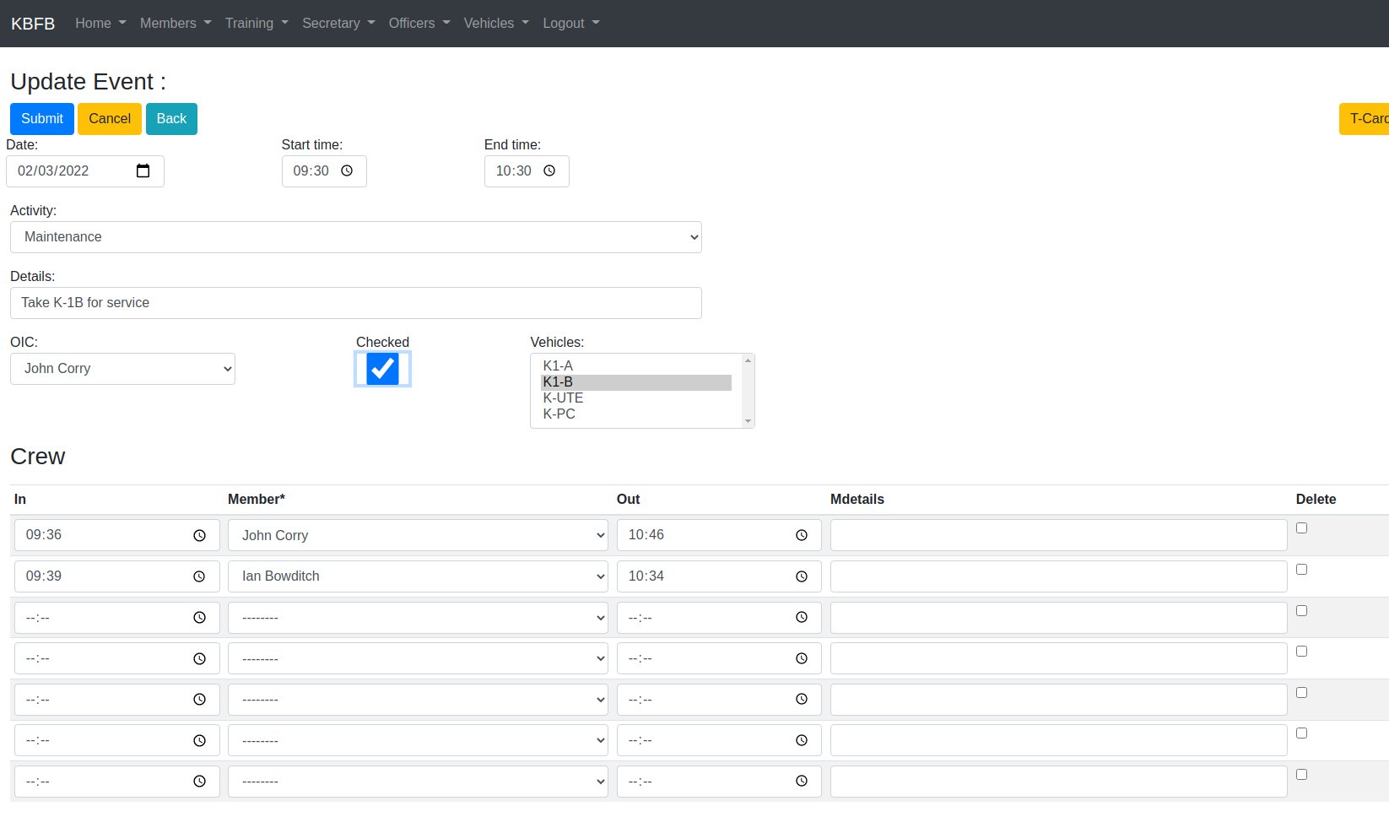Open the Members menu
The image size is (1389, 817).
(176, 24)
